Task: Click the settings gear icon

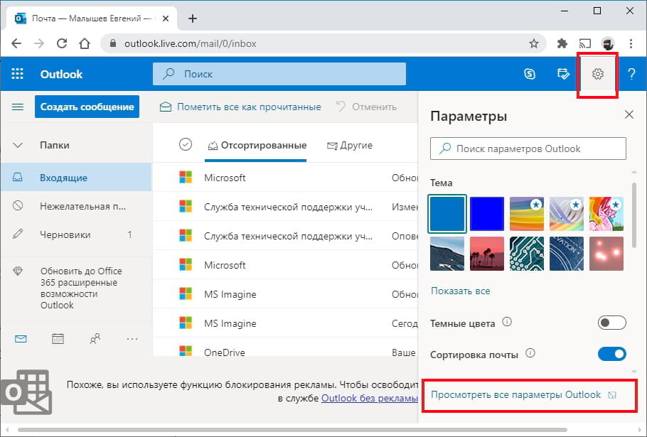Action: coord(597,74)
